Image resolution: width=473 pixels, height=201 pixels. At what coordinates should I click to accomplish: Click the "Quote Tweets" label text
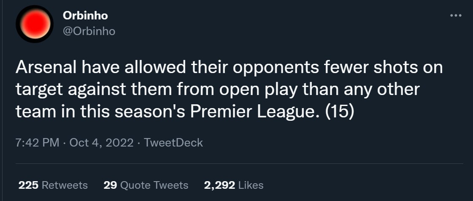pyautogui.click(x=154, y=185)
